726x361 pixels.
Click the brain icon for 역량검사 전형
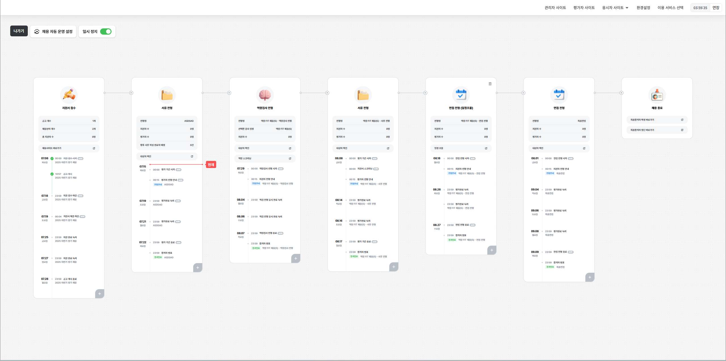265,95
